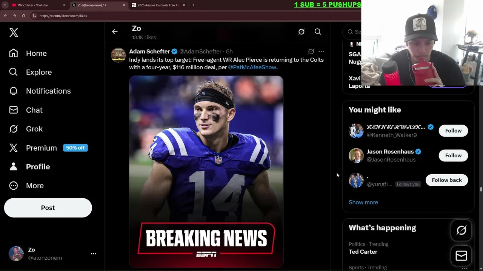The image size is (483, 271).
Task: Follow Jason Rosenhaus
Action: 453,155
